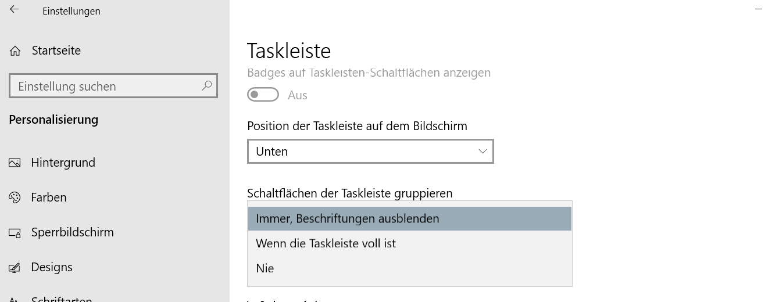The width and height of the screenshot is (772, 302).
Task: Open the Hintergrund settings page
Action: pos(63,163)
